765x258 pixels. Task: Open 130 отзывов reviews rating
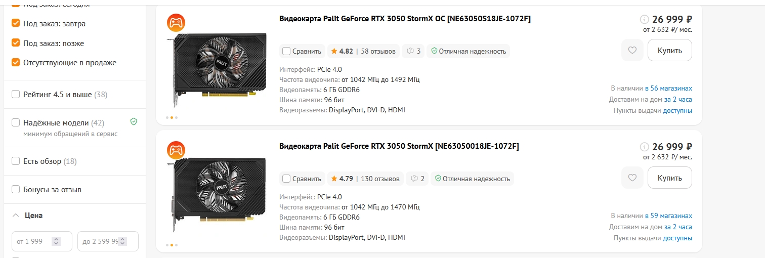click(x=365, y=179)
